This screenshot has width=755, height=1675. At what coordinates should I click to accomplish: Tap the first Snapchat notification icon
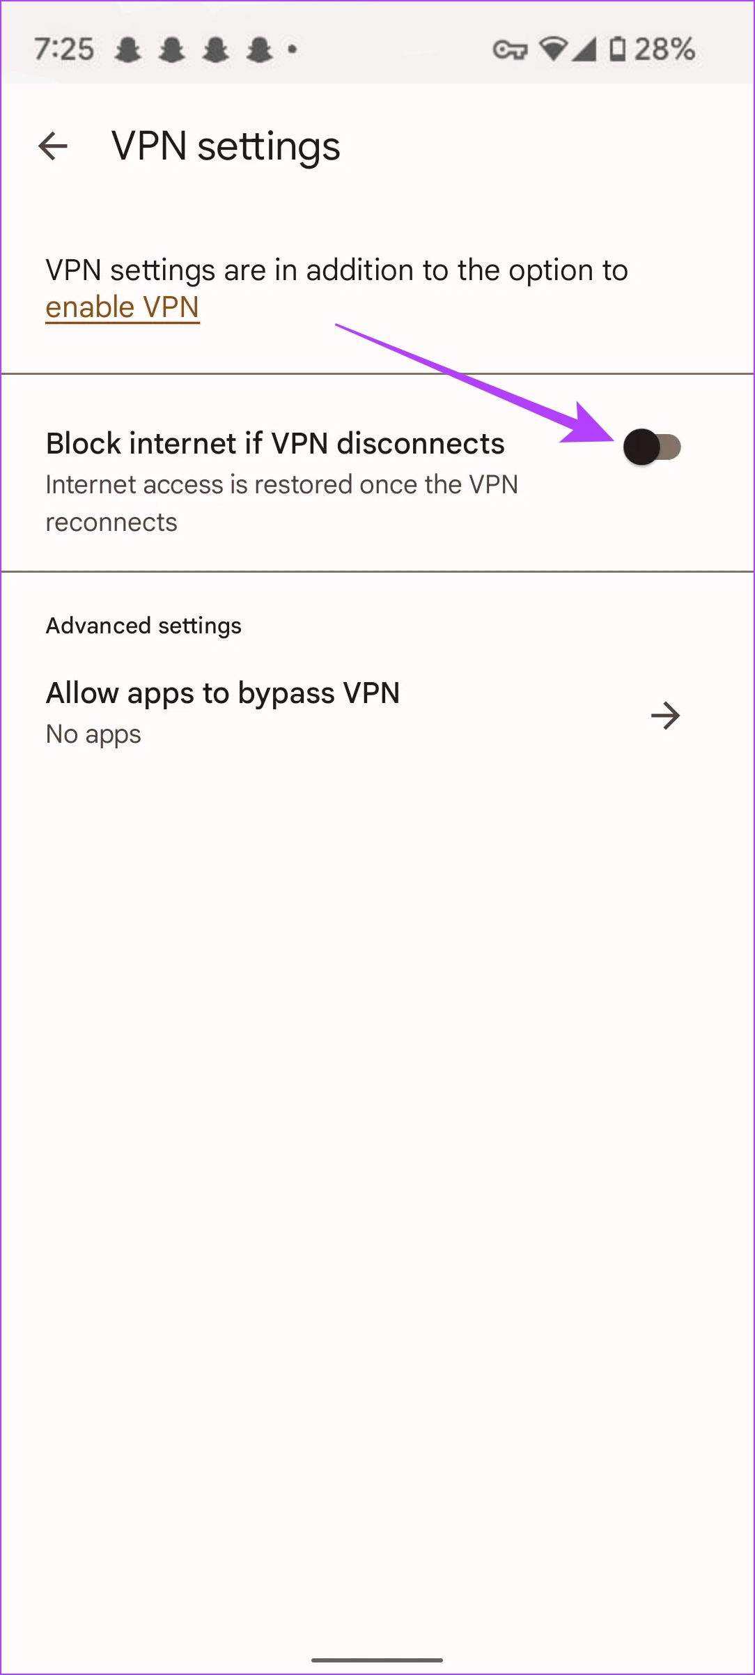click(128, 49)
